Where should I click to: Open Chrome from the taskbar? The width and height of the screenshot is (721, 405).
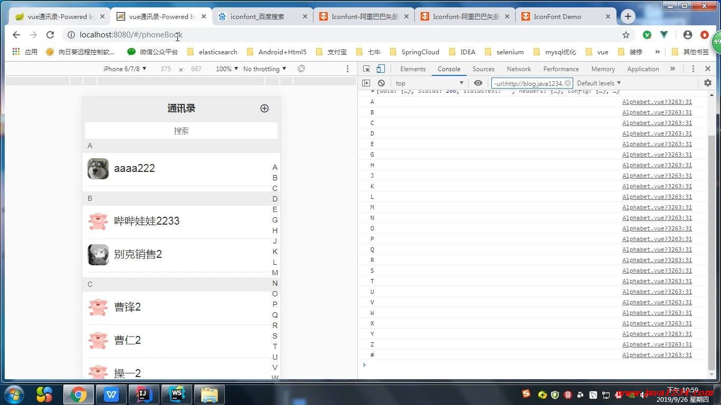(78, 394)
